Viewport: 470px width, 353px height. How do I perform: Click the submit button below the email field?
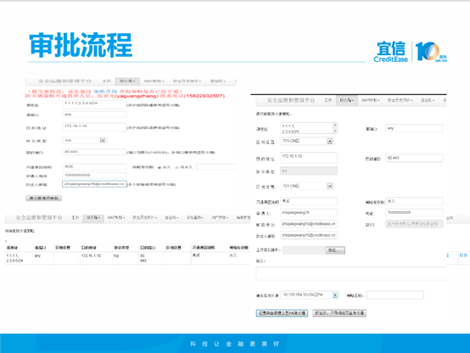[x=44, y=198]
